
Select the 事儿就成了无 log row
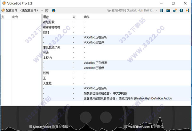[x=116, y=47]
